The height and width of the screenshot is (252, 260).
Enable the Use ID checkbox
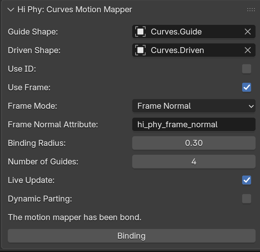(247, 69)
